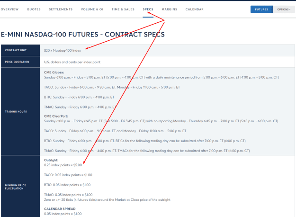Select the Specs tab
Viewport: 296px width, 217px height.
[148, 9]
